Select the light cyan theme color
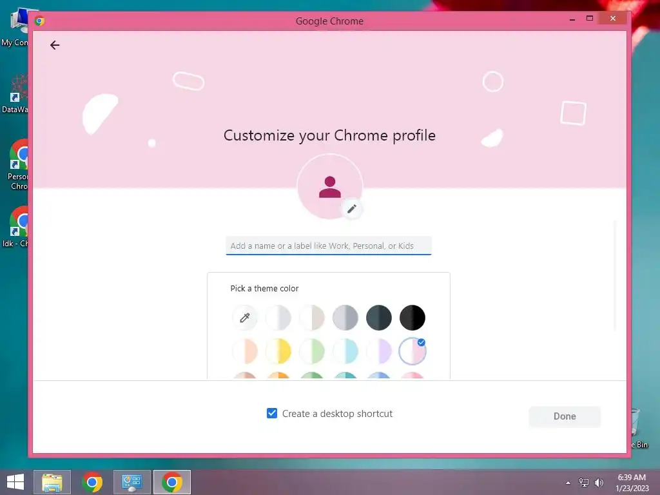The height and width of the screenshot is (495, 660). [345, 351]
